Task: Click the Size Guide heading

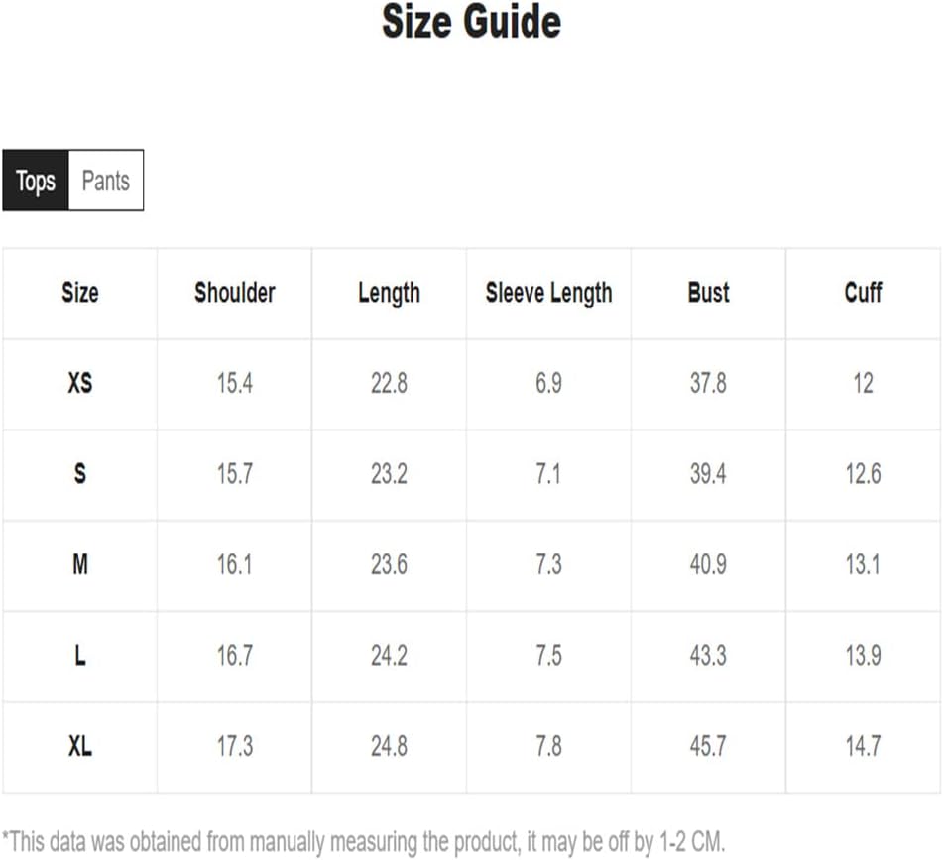Action: click(471, 22)
